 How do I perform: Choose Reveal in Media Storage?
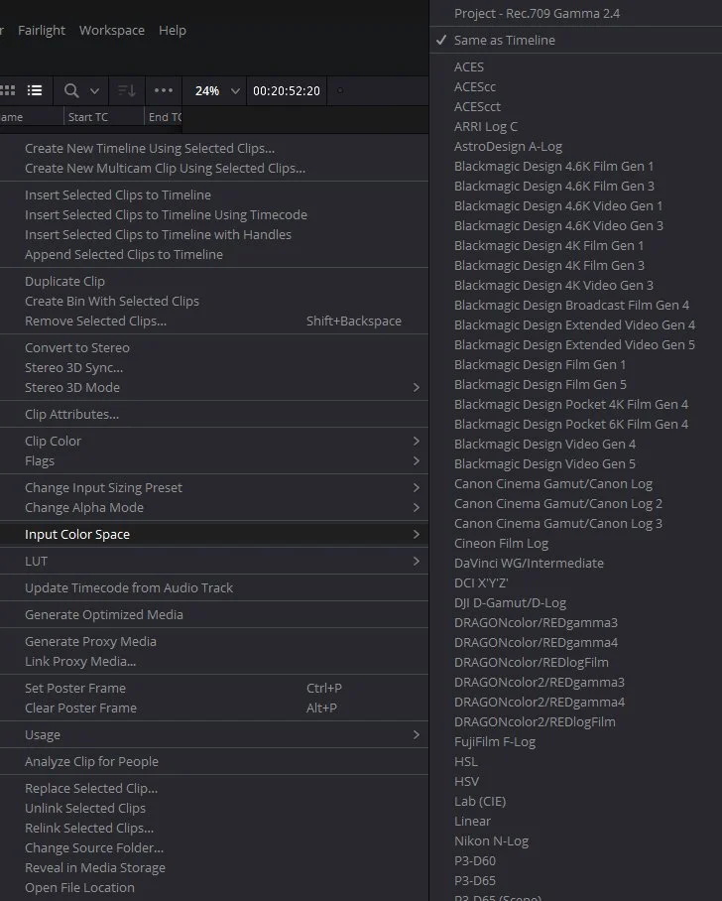click(95, 867)
